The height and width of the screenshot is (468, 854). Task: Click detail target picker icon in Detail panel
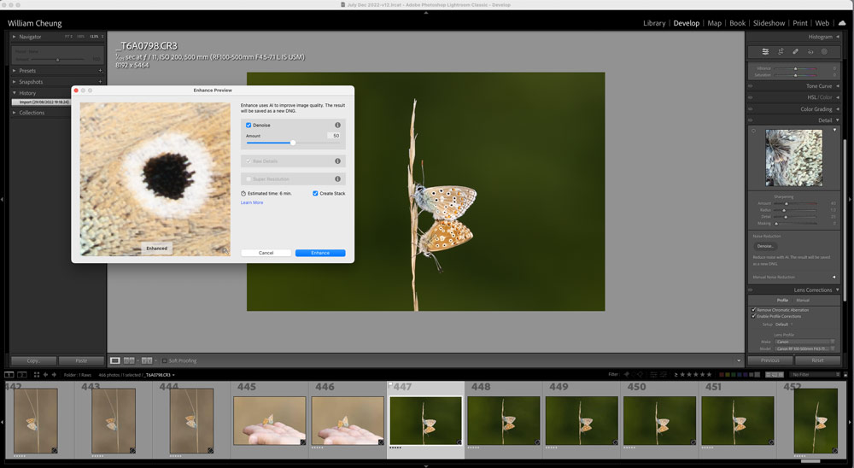coord(754,131)
